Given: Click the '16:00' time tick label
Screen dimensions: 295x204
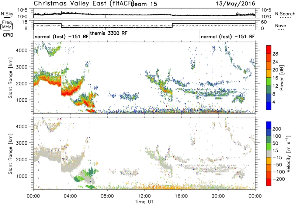Looking at the screenshot, I should (x=181, y=196).
